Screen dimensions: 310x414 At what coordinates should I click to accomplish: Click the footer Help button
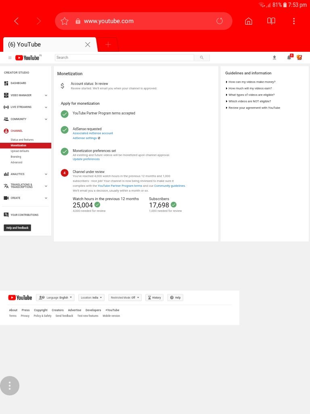[175, 298]
